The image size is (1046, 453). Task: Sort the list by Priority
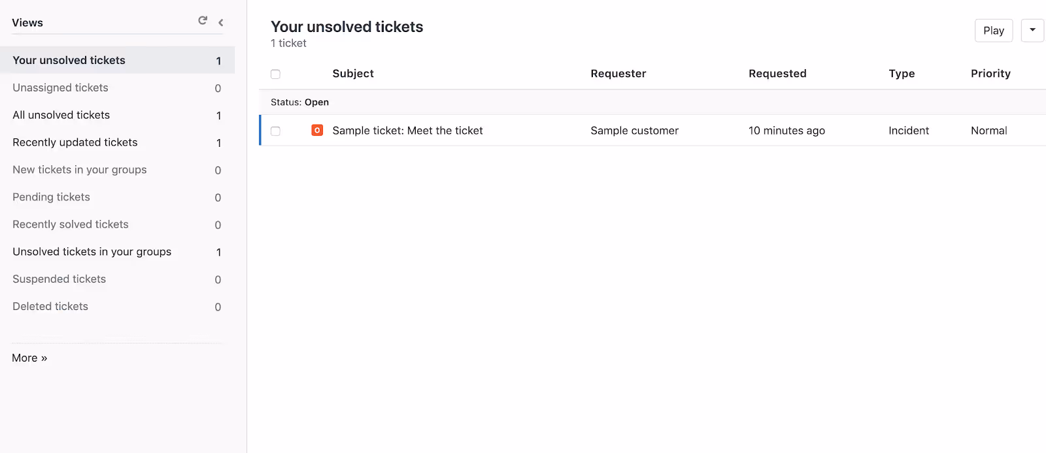[990, 73]
